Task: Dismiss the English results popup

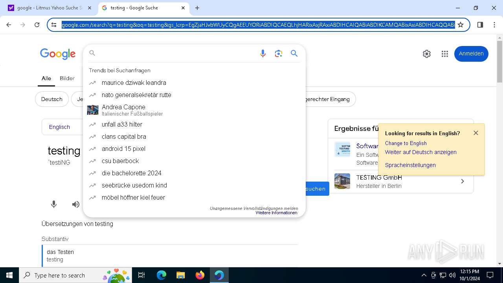Action: pyautogui.click(x=476, y=133)
